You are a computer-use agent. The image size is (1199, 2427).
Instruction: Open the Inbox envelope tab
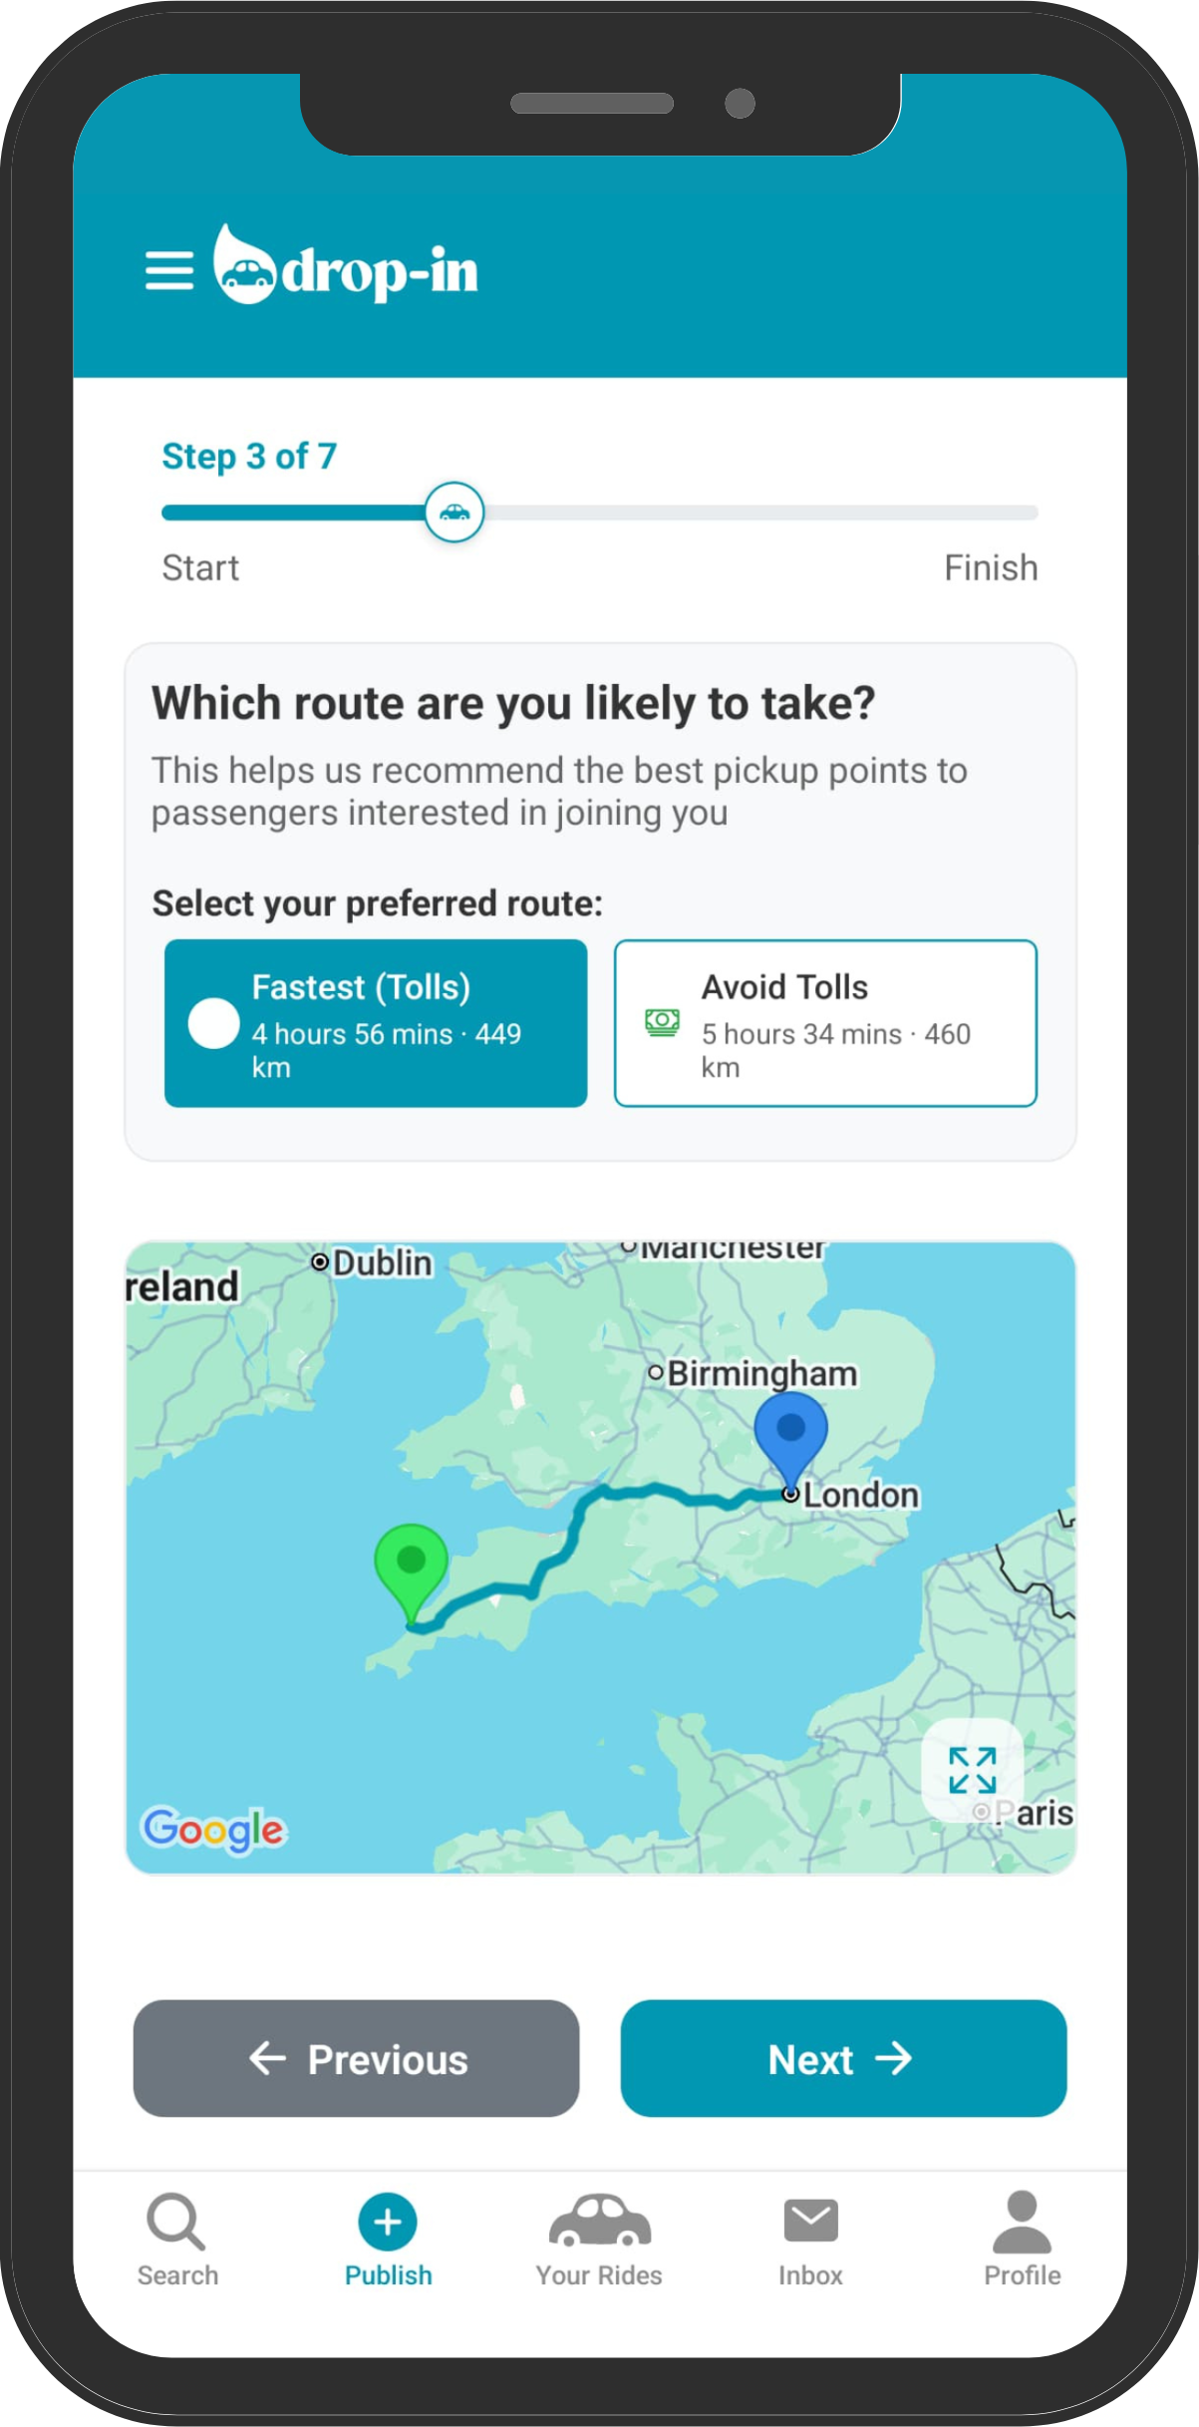click(810, 2240)
